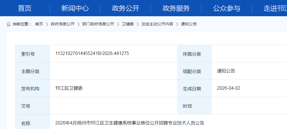Click the location pin icon before 当前位置
This screenshot has height=129, width=287.
pyautogui.click(x=8, y=24)
